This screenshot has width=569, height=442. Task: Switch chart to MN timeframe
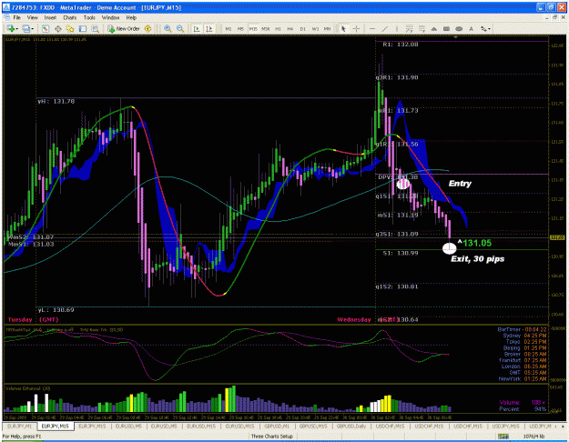pyautogui.click(x=327, y=28)
